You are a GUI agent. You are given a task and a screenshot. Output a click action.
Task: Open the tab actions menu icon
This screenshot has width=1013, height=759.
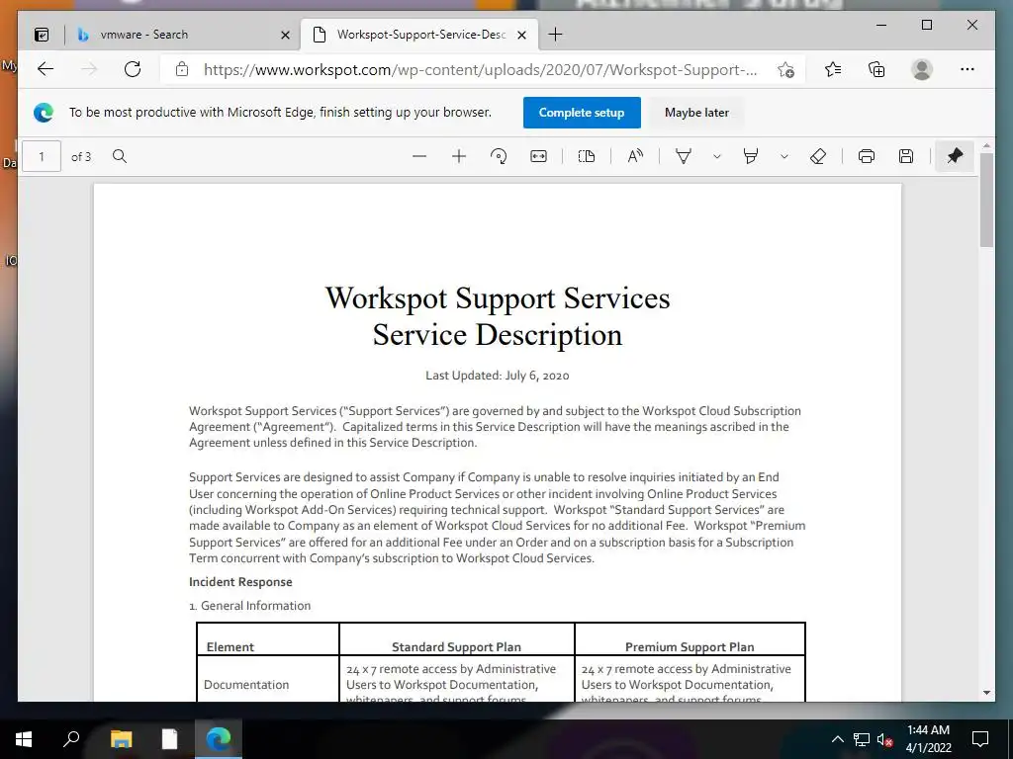coord(42,35)
